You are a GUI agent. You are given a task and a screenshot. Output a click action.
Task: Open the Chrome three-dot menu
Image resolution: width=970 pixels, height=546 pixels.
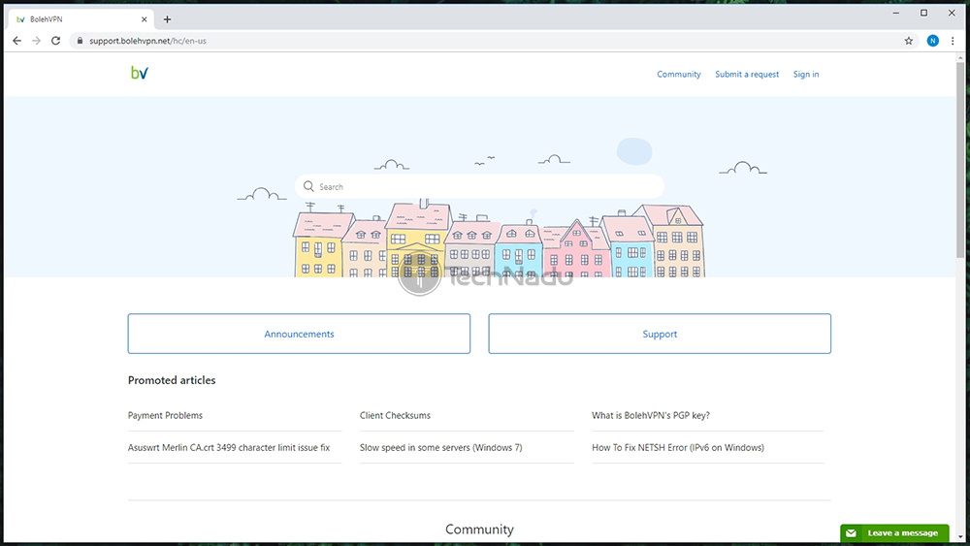coord(953,41)
